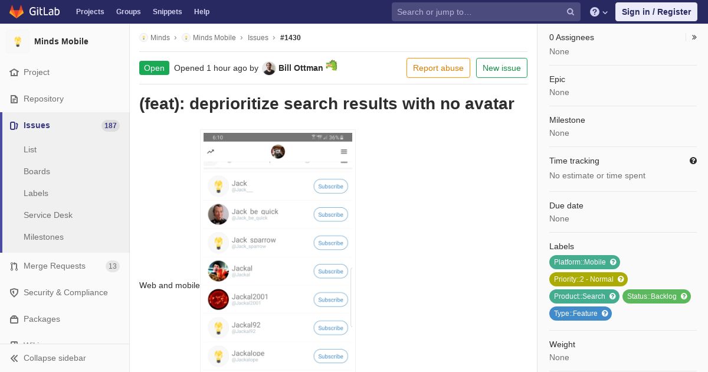Open Project section in sidebar
The height and width of the screenshot is (372, 708).
37,72
